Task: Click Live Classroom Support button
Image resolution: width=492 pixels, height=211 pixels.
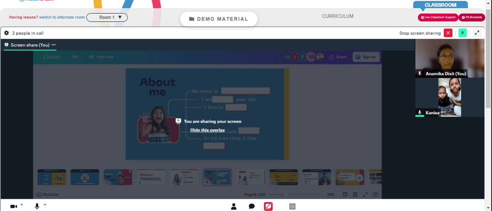Action: (438, 17)
